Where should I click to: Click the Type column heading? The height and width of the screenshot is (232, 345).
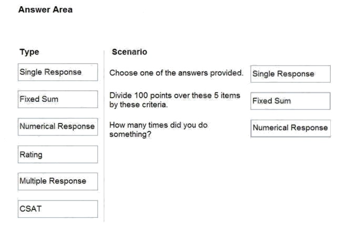[29, 52]
